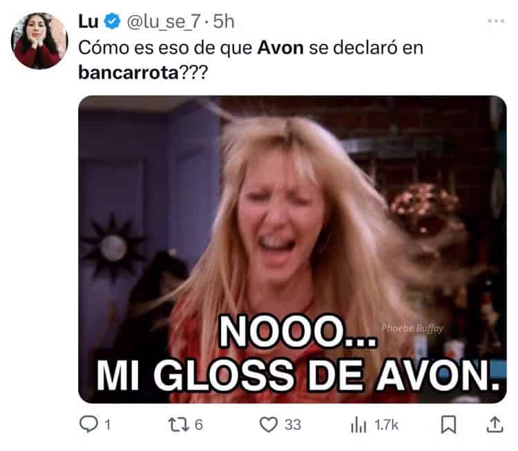View analytics via bar chart icon
The height and width of the screenshot is (451, 518).
coord(358,425)
